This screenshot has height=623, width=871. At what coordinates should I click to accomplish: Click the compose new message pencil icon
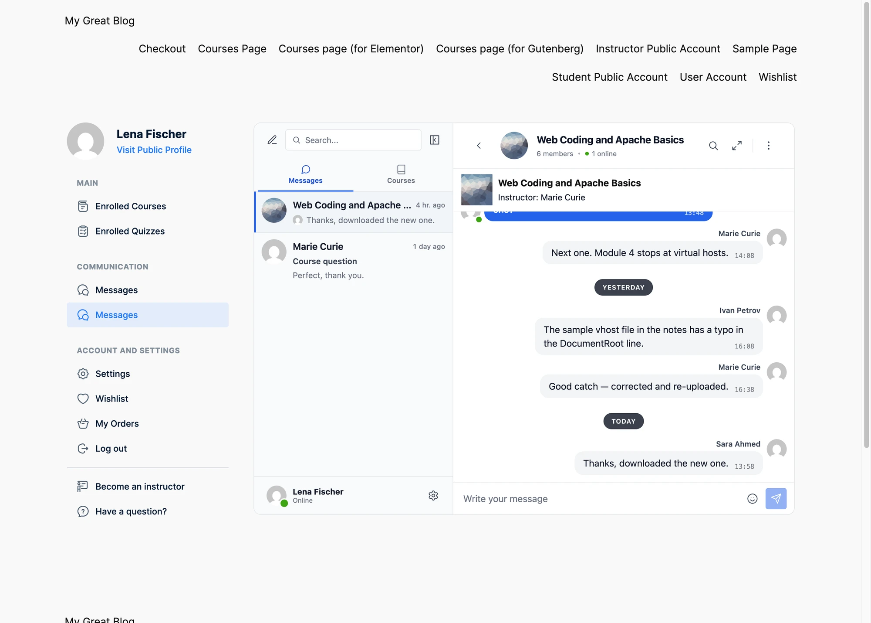coord(272,140)
